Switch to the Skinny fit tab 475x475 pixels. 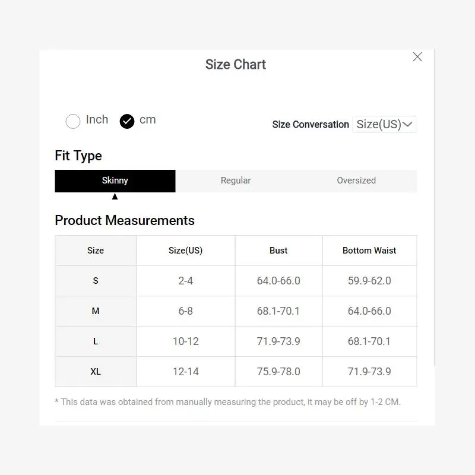click(x=115, y=180)
